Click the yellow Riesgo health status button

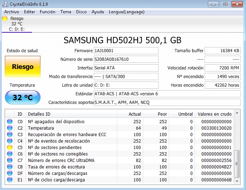click(23, 66)
